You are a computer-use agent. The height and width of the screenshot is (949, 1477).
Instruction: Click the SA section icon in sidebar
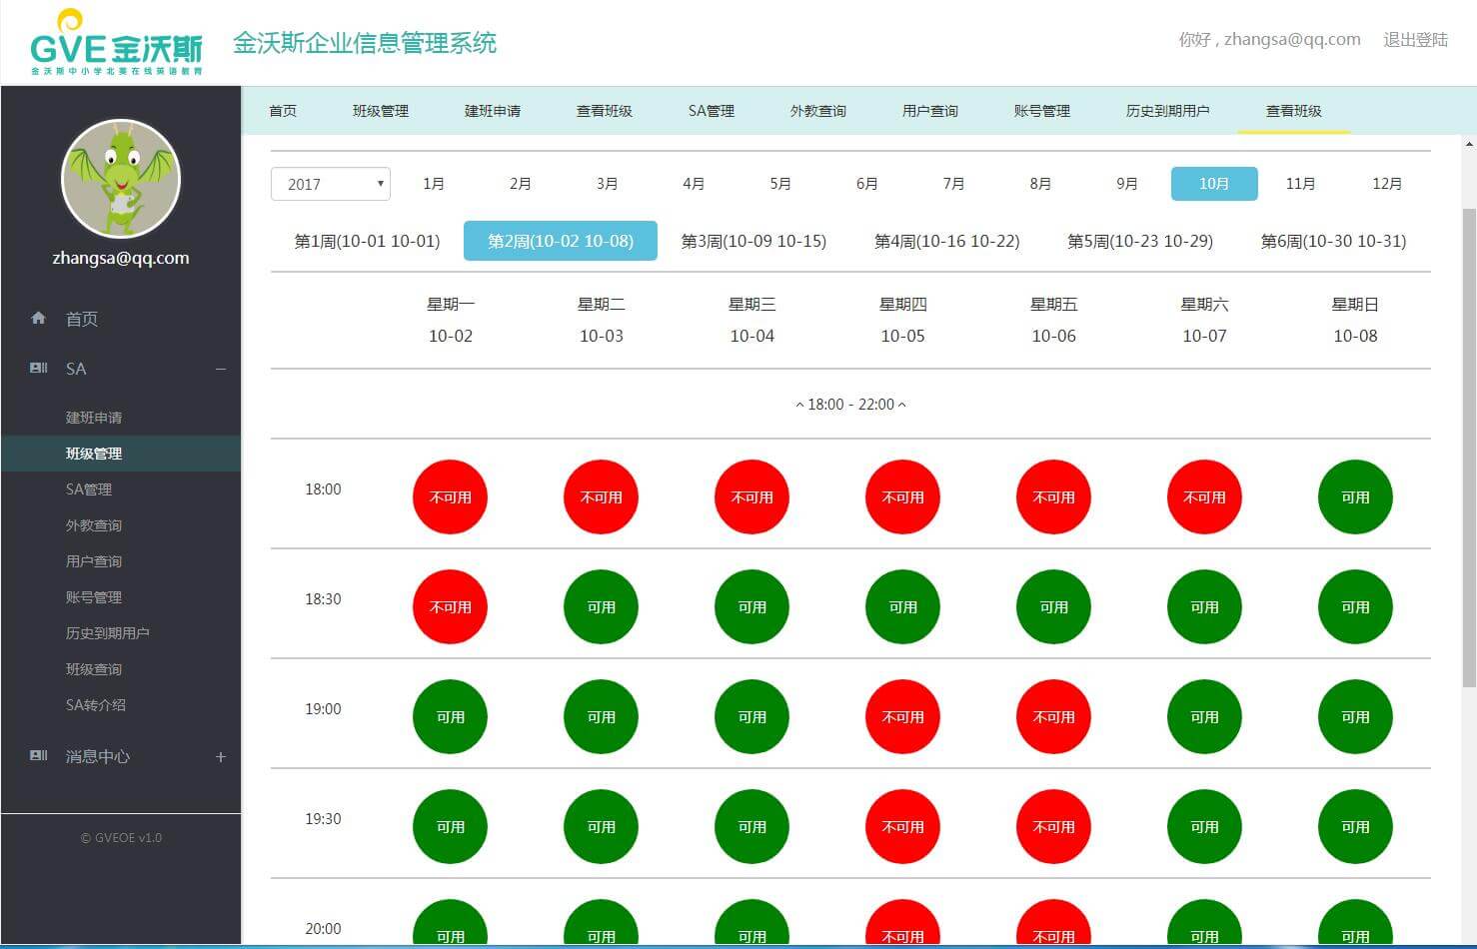click(38, 369)
